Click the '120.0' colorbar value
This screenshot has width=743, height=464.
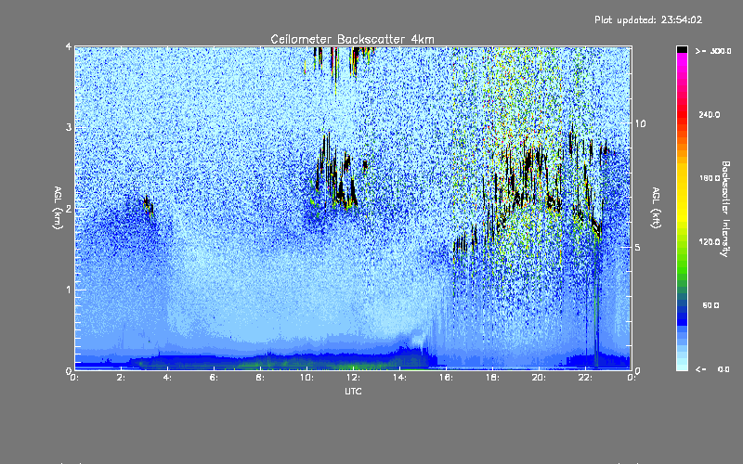(x=710, y=242)
